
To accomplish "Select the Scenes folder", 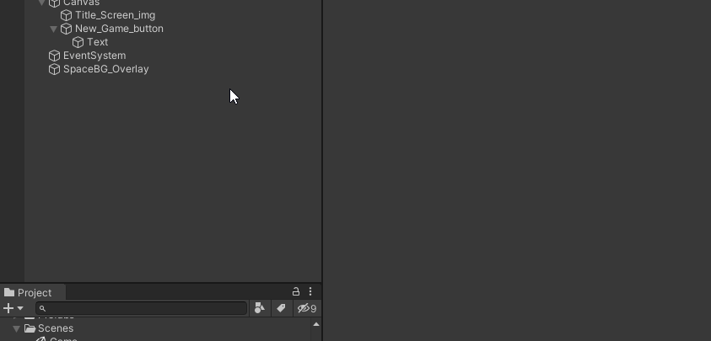I will coord(56,328).
